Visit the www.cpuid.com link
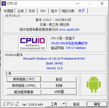 pyautogui.click(x=69, y=29)
